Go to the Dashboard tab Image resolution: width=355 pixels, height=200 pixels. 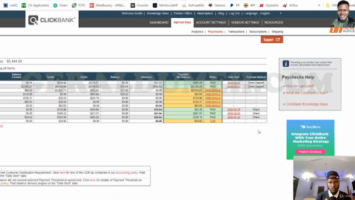(x=159, y=22)
